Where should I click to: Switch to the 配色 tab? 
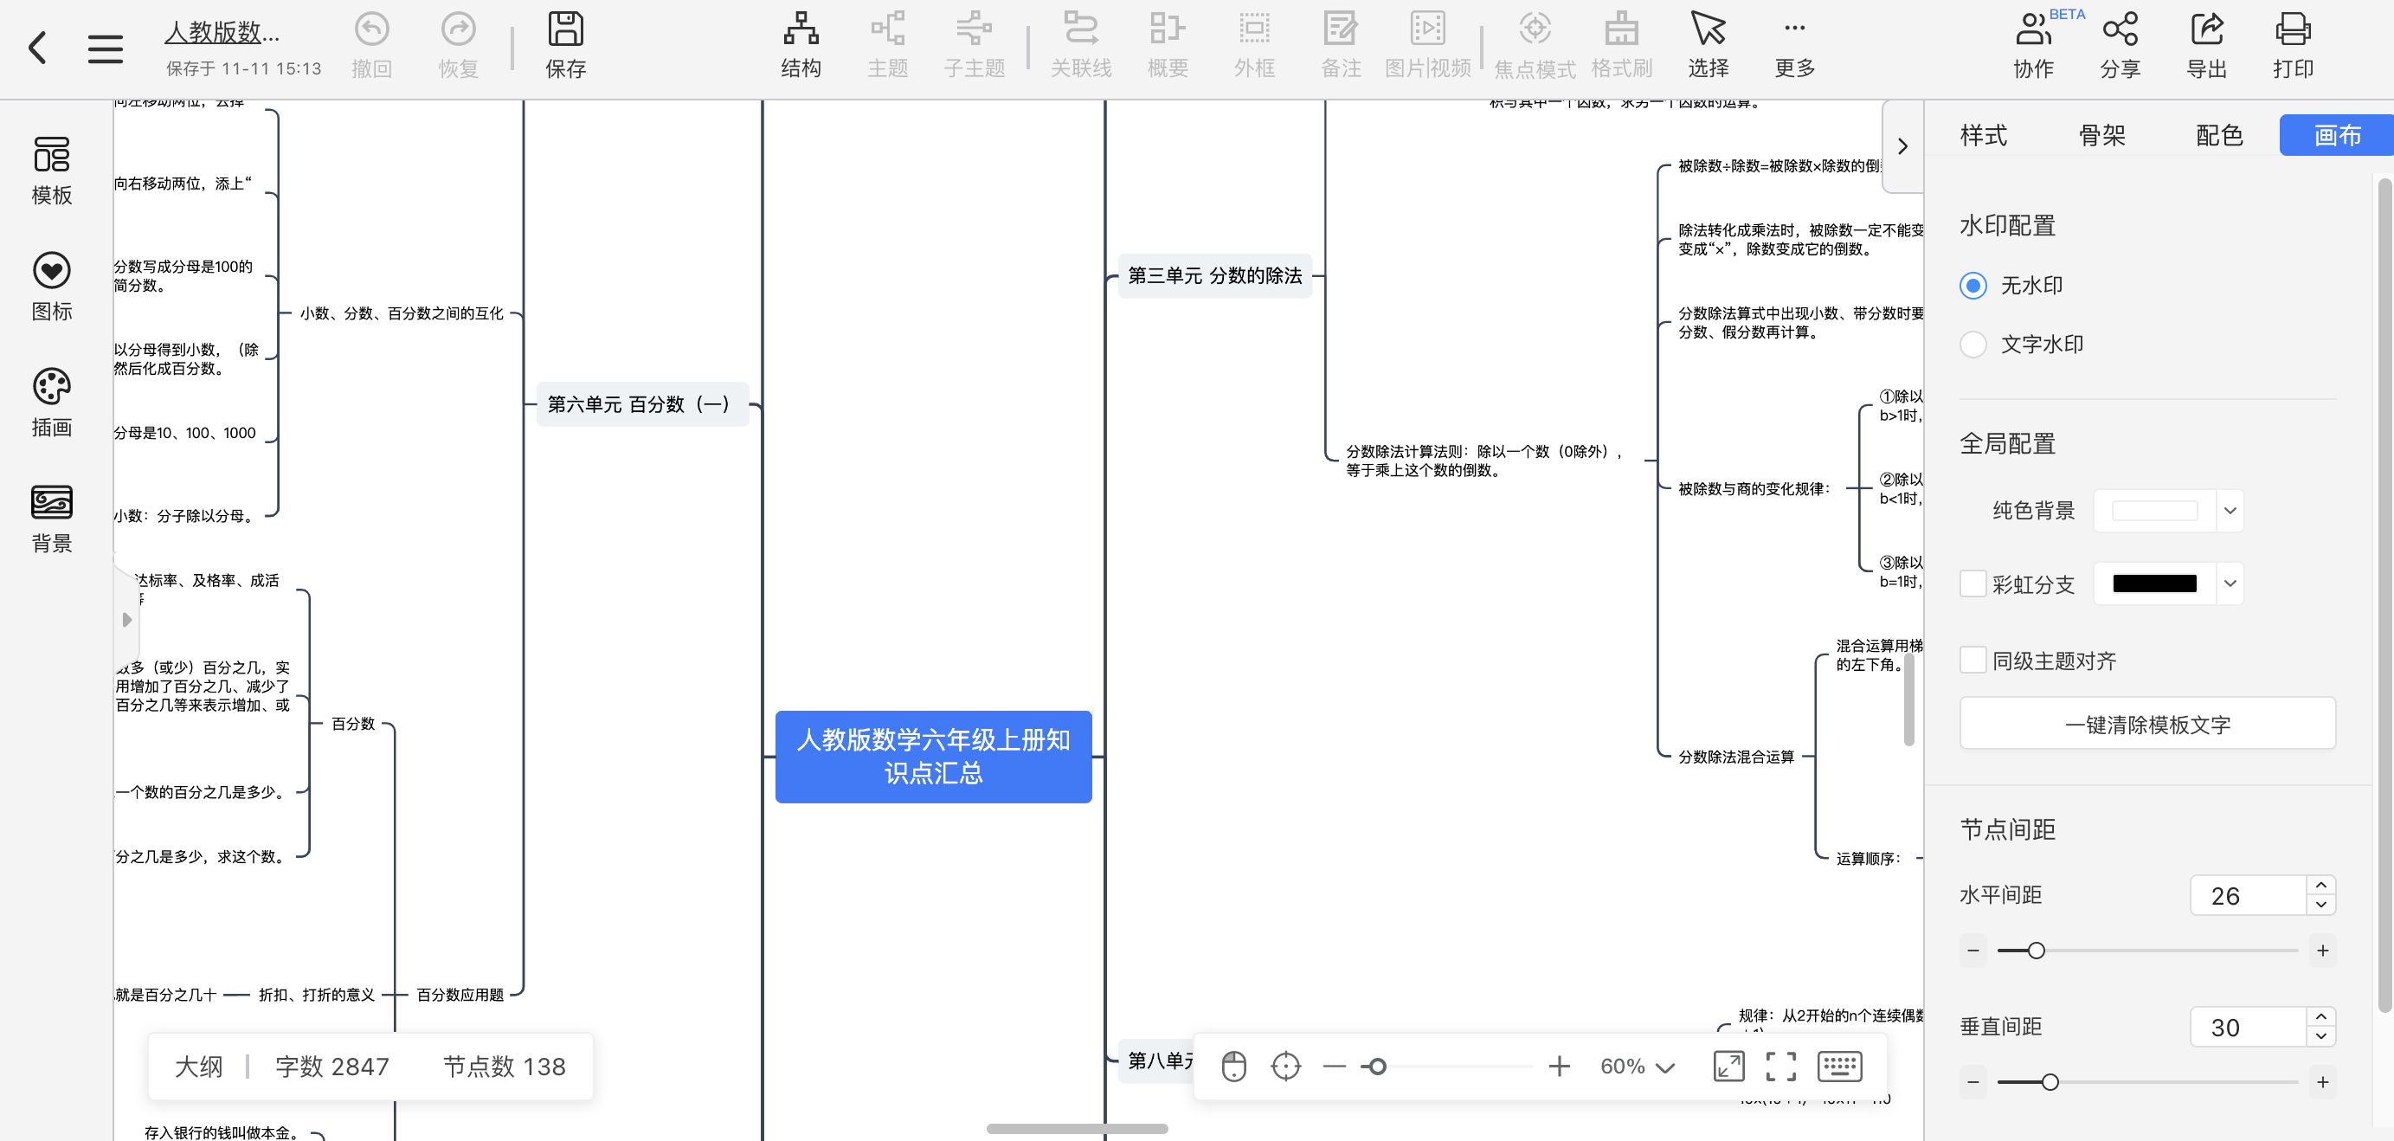click(2218, 135)
